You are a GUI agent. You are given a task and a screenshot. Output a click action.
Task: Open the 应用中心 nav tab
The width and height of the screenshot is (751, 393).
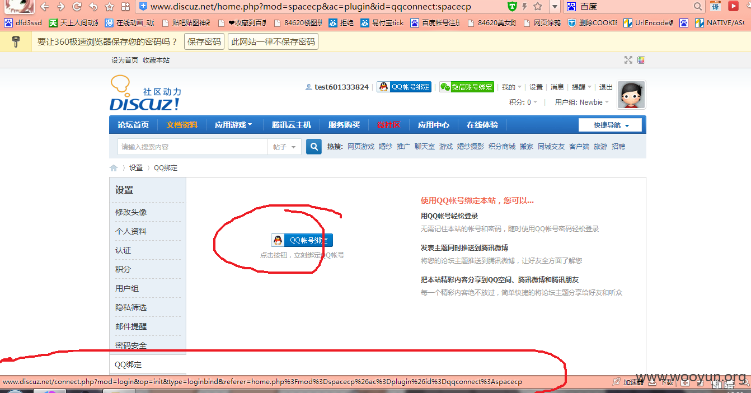tap(434, 125)
